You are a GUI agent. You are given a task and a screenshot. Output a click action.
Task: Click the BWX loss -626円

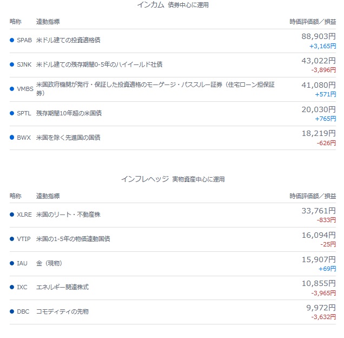pyautogui.click(x=326, y=144)
